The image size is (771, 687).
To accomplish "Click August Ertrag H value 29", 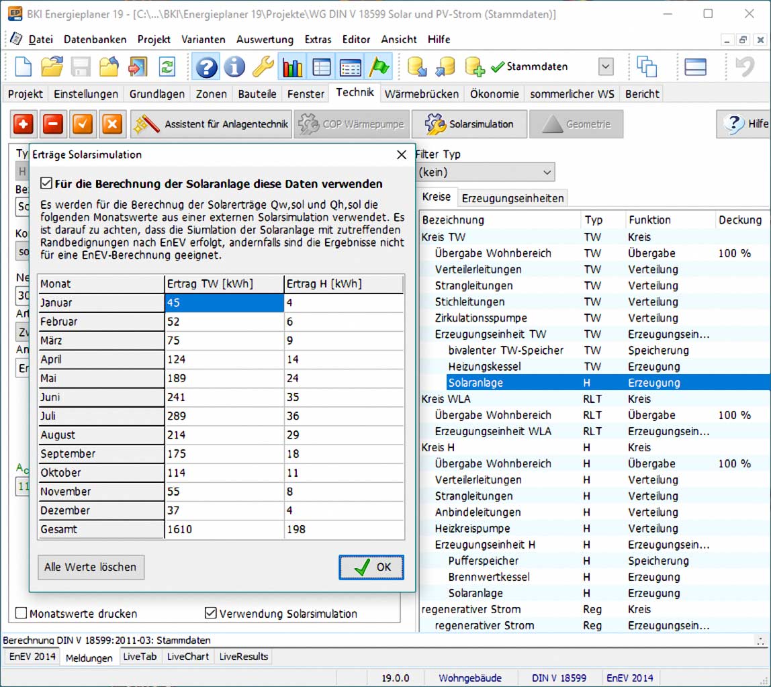I will 344,434.
